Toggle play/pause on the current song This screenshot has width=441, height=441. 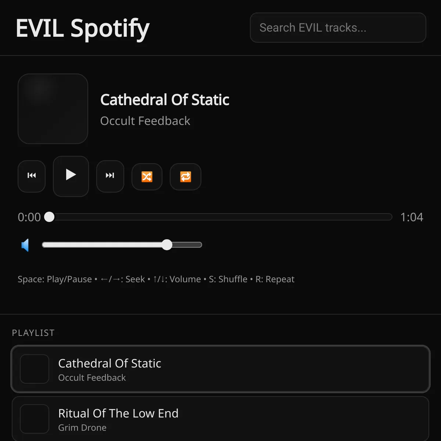click(71, 176)
